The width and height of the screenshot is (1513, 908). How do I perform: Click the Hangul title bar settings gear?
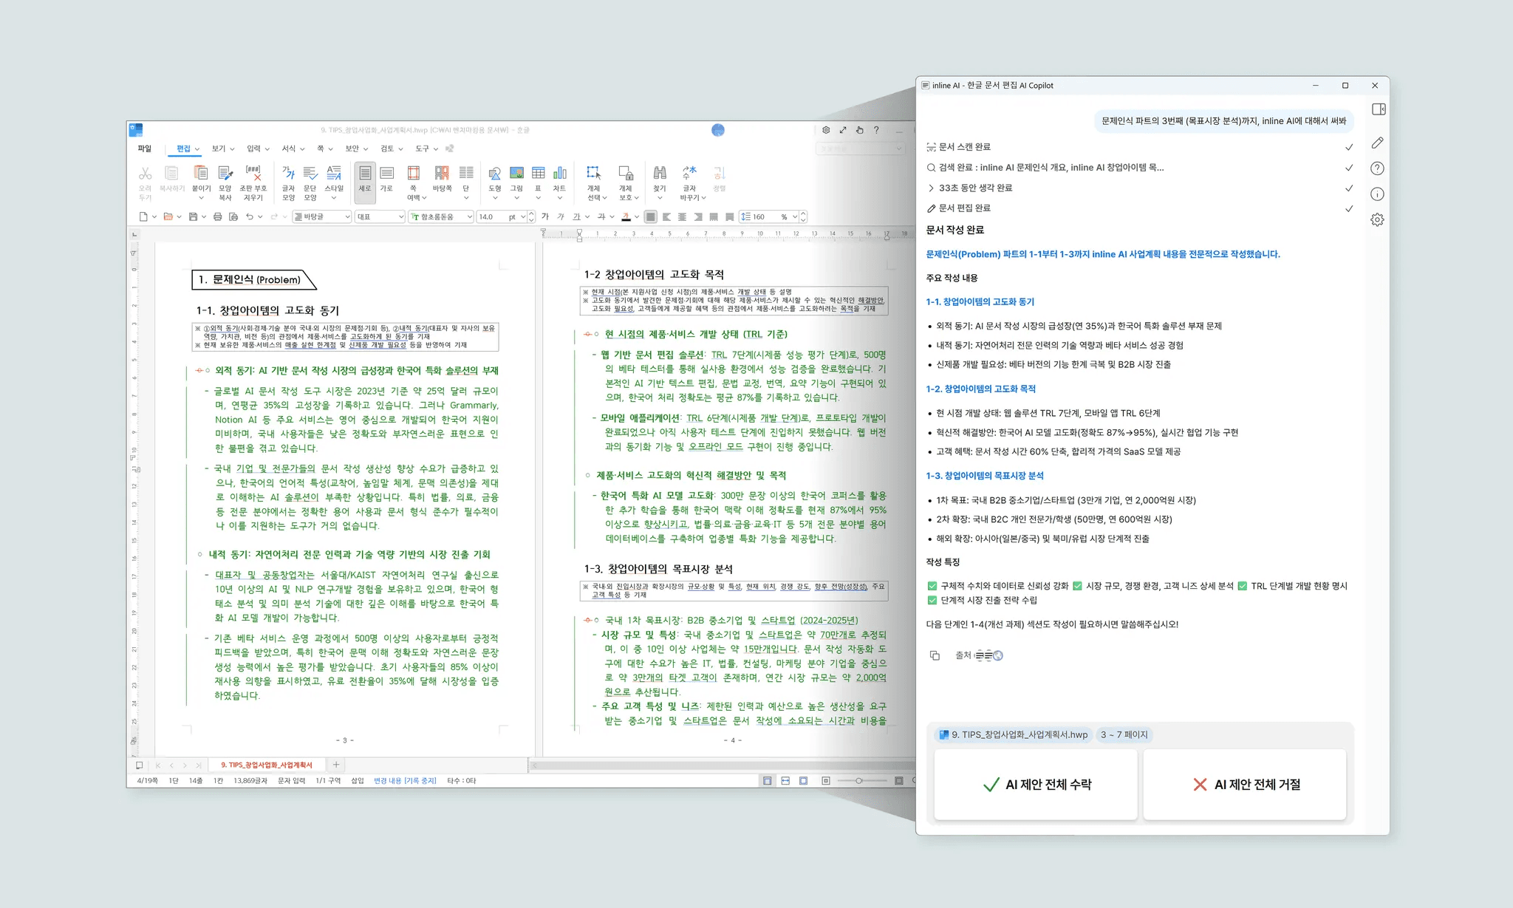pyautogui.click(x=826, y=130)
